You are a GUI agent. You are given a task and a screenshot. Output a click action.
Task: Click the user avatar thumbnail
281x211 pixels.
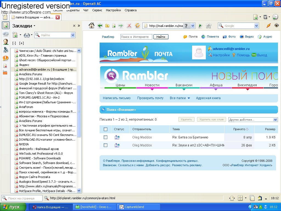tap(199, 52)
